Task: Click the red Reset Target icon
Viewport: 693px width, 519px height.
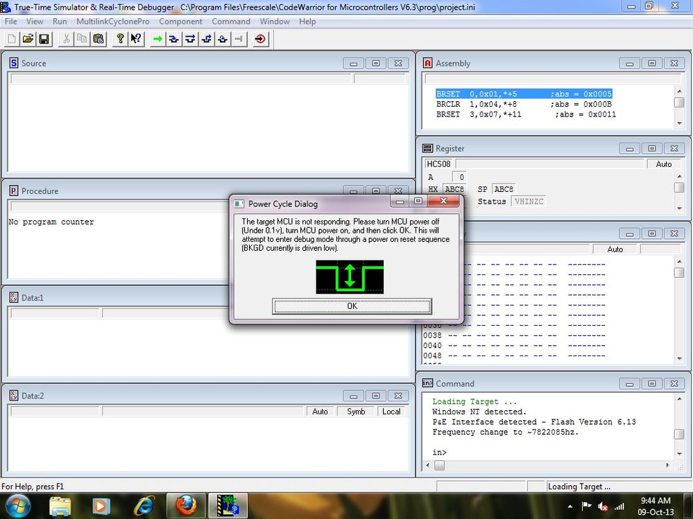Action: coord(260,39)
